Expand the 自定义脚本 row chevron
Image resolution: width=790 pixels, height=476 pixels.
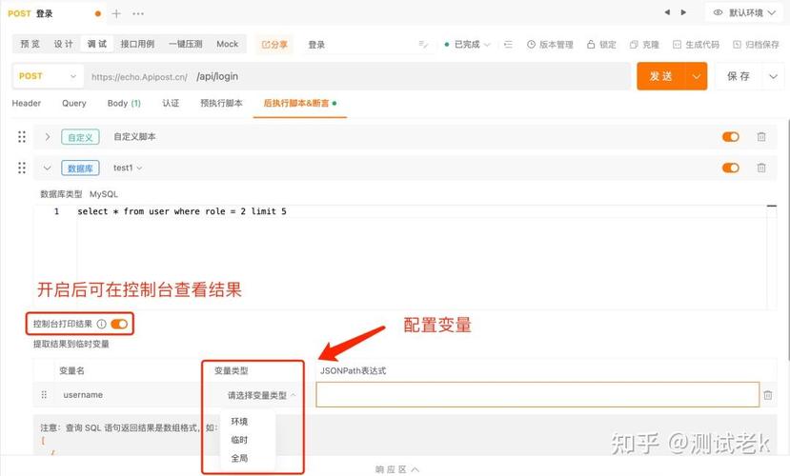pos(48,136)
